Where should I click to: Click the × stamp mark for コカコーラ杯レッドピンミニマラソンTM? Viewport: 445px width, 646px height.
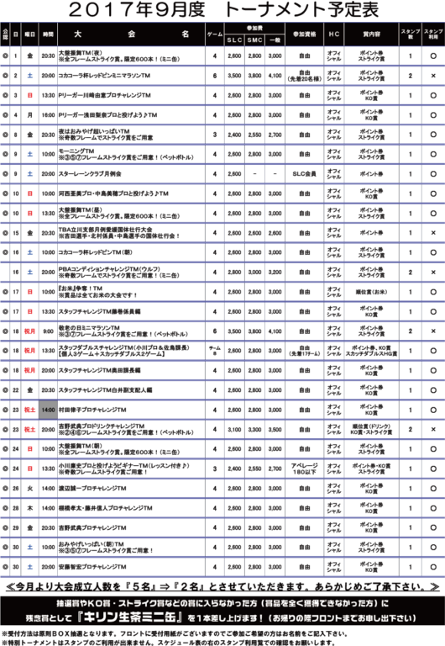click(x=433, y=76)
